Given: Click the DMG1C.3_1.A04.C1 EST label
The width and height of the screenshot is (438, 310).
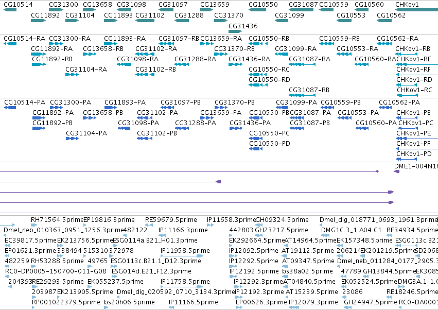Looking at the screenshot, I should tap(351, 230).
